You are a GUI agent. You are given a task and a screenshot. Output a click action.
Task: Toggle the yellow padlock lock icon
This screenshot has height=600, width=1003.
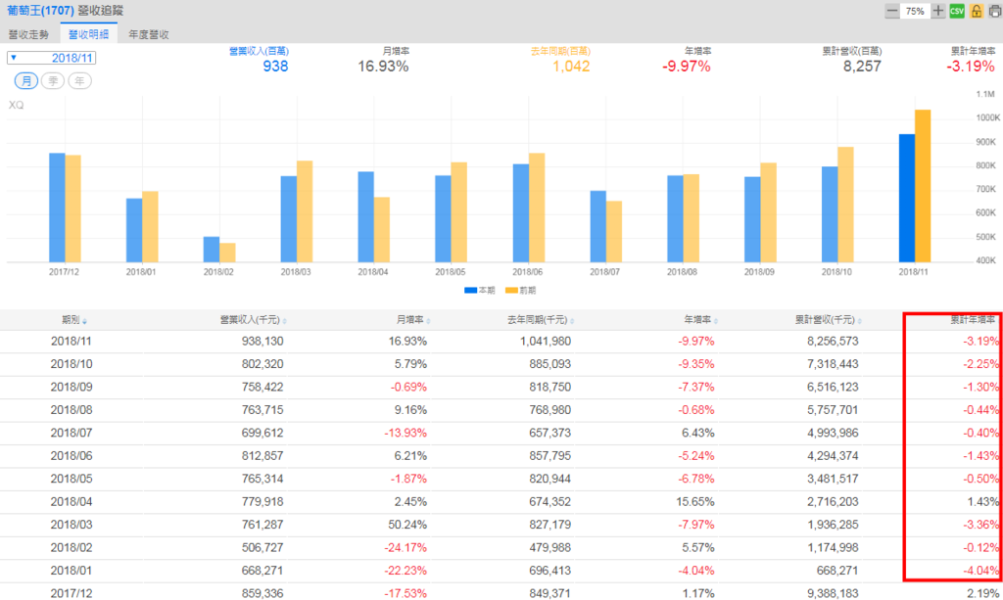pos(977,11)
